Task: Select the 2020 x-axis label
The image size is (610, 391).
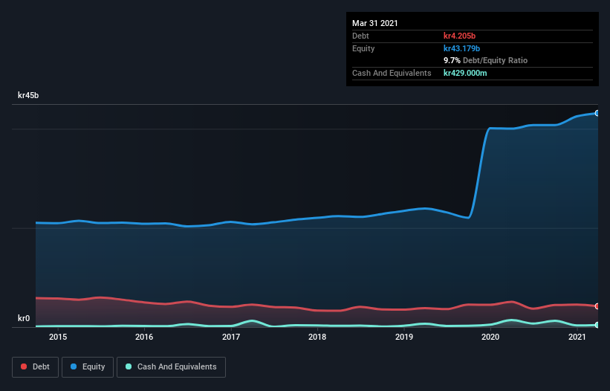Action: tap(490, 337)
